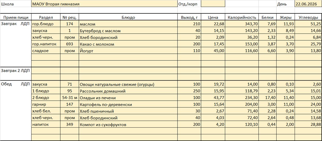The width and height of the screenshot is (322, 141).
Task: Select the school name cell МАОУ Вторая гимназия
Action: pos(104,4)
